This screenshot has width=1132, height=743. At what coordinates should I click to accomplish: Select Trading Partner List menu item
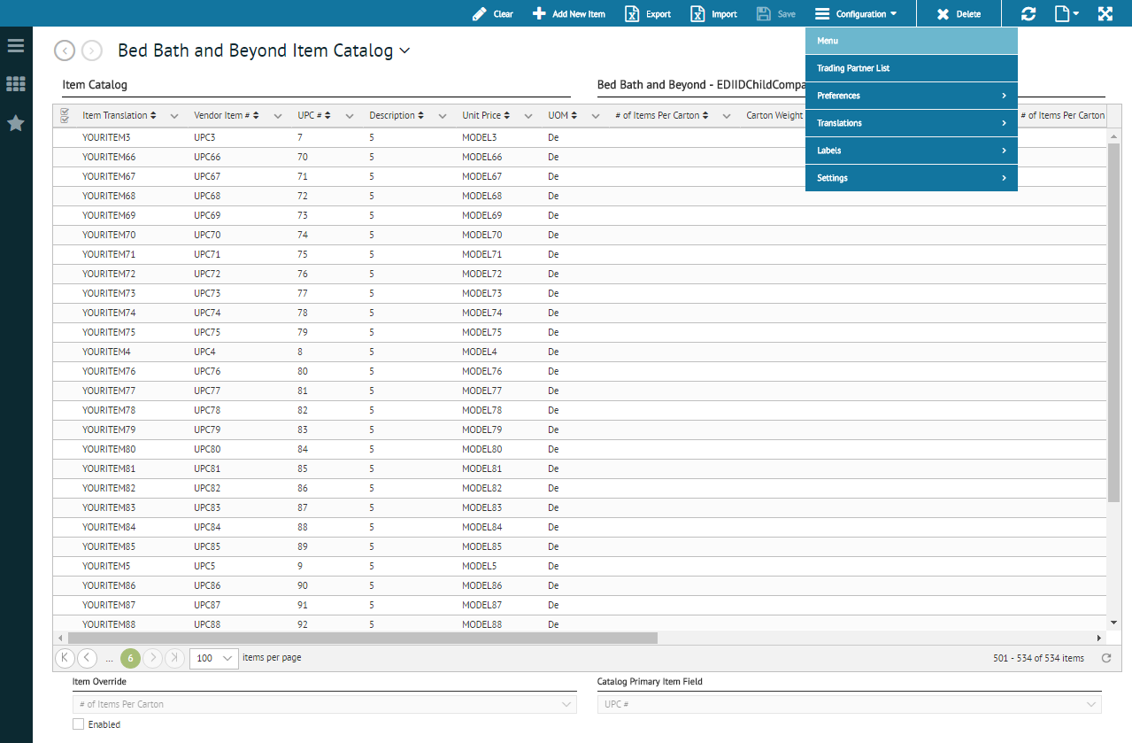pos(912,68)
